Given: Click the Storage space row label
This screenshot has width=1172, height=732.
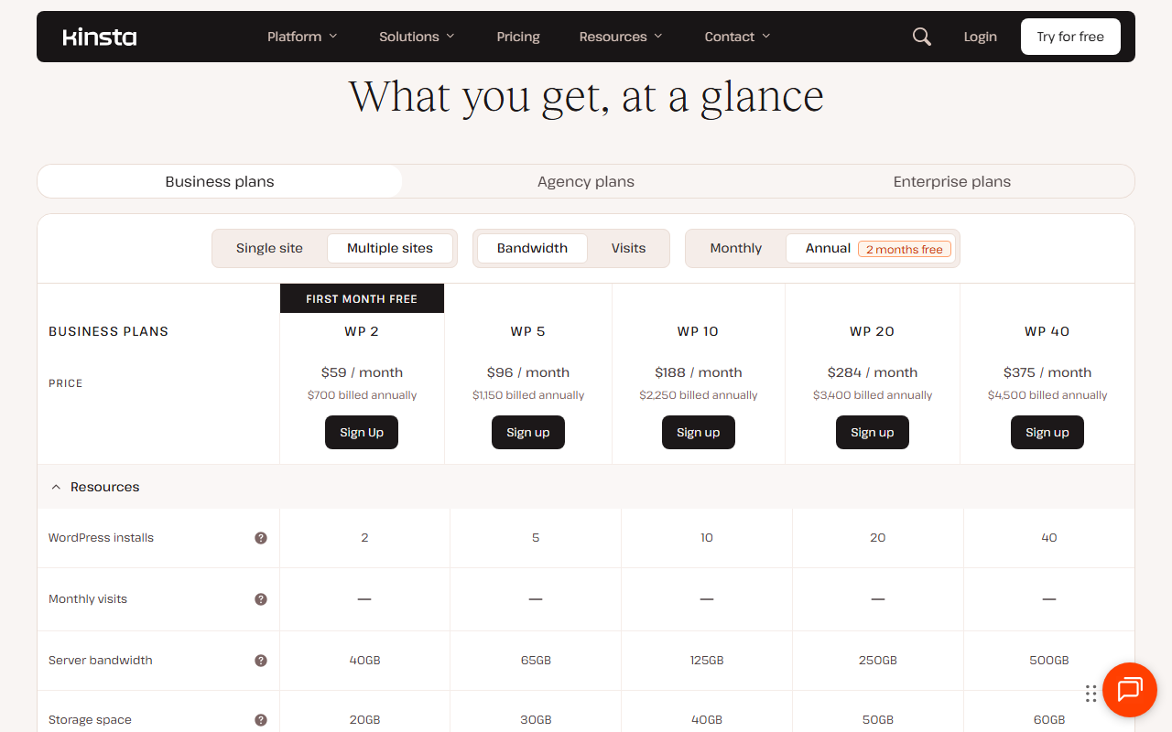Looking at the screenshot, I should pyautogui.click(x=90, y=720).
